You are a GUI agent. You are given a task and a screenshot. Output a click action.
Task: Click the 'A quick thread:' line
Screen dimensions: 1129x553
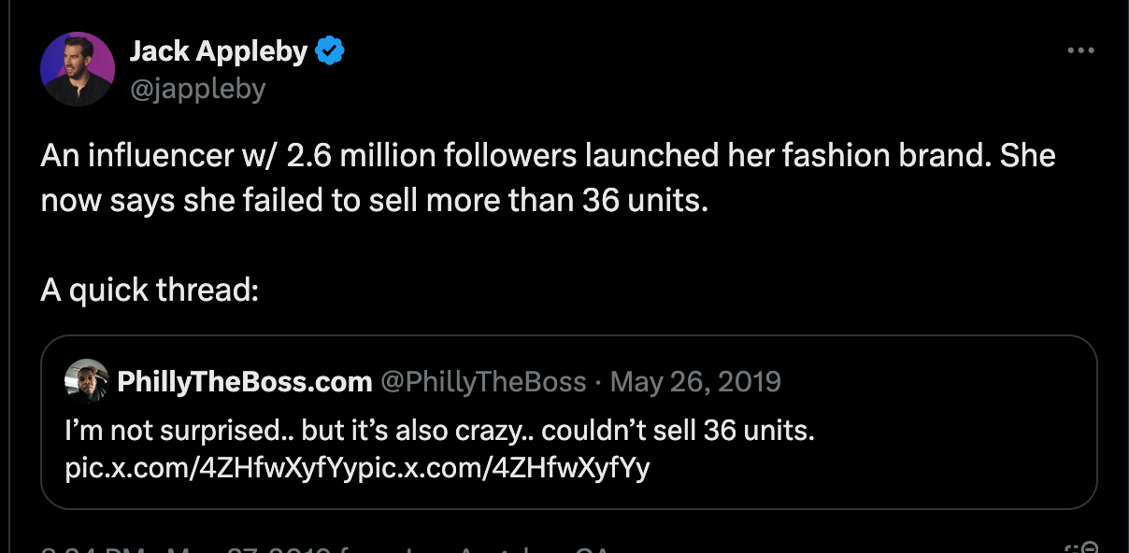(150, 291)
